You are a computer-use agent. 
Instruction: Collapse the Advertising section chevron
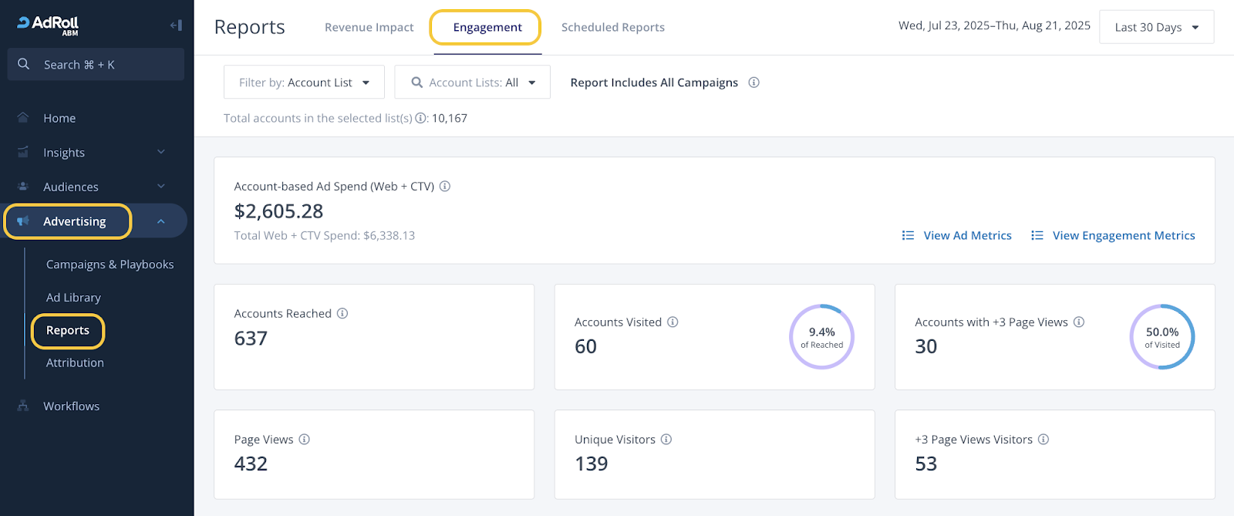coord(160,221)
